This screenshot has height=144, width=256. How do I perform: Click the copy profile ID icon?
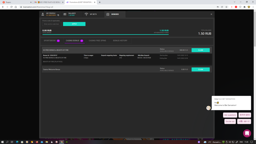coord(58,15)
